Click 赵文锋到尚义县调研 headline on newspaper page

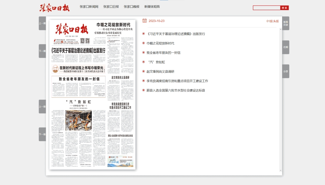121,78
